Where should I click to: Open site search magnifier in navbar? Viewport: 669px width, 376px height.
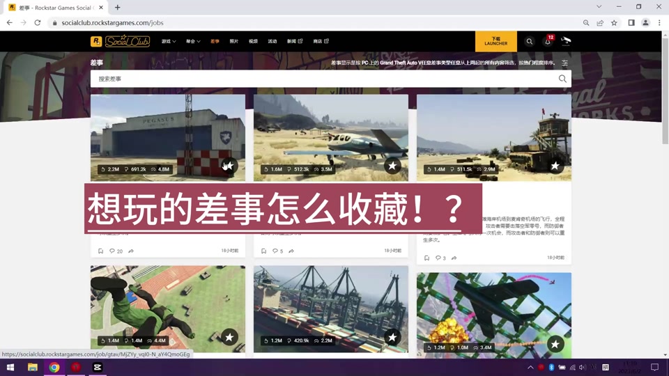(x=529, y=41)
